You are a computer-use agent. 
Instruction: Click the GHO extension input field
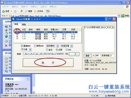point(98,56)
